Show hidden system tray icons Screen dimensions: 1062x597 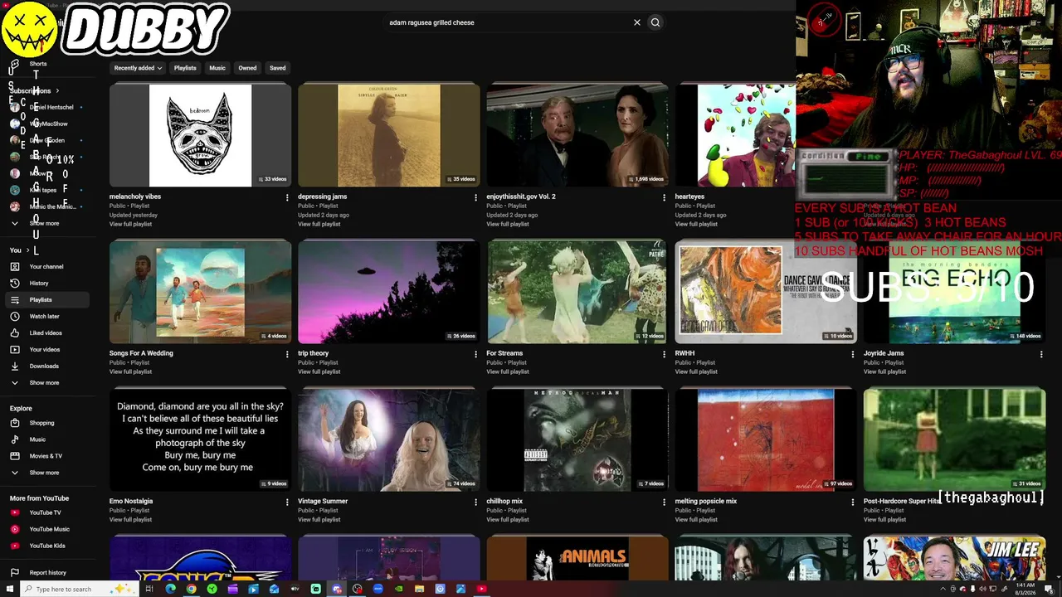tap(943, 589)
